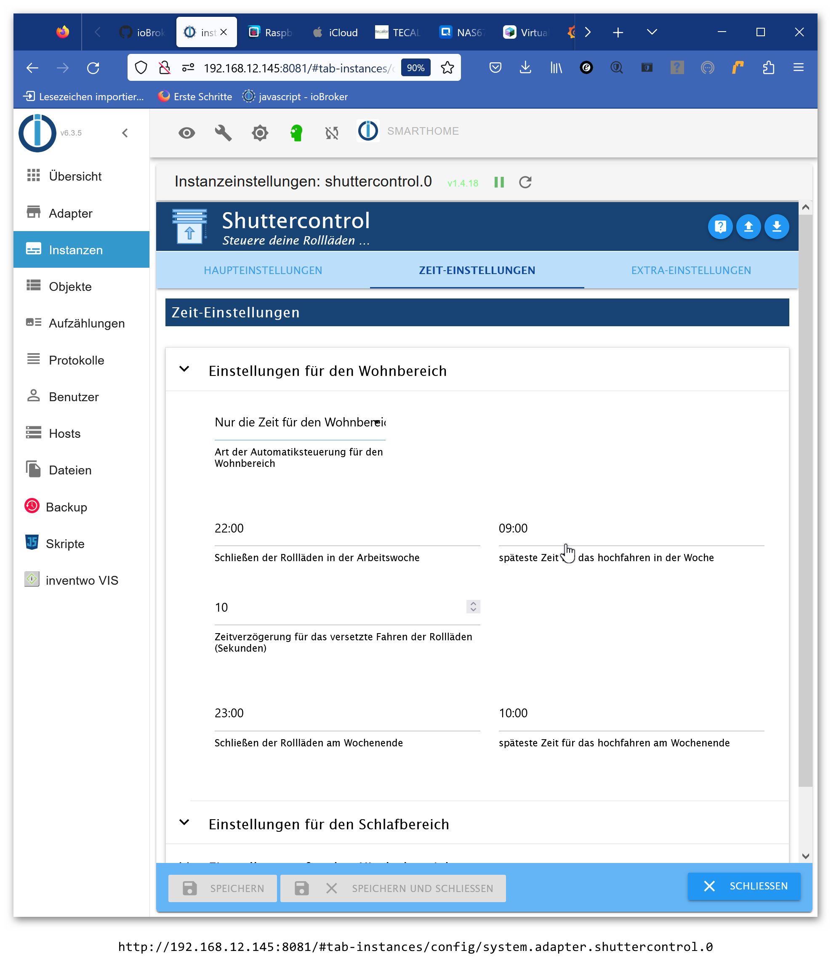The height and width of the screenshot is (964, 831).
Task: Edit the 23:00 weekend closing time
Action: [x=347, y=713]
